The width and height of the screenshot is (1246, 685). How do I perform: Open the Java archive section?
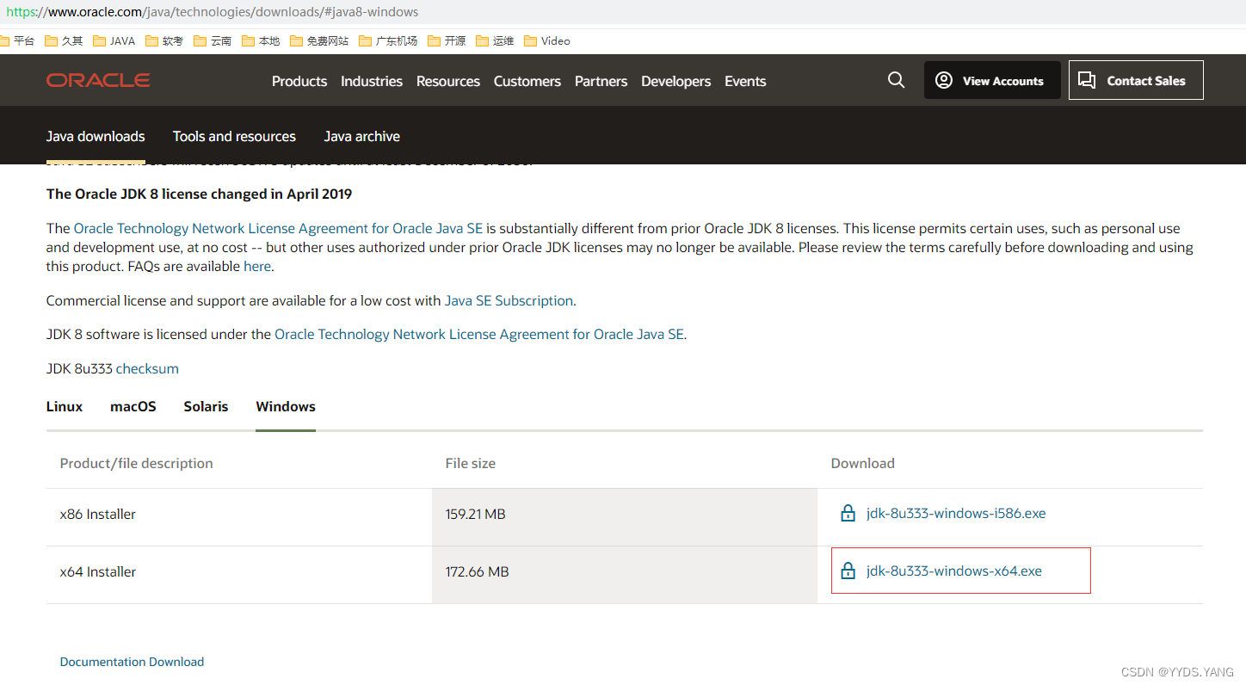[x=362, y=136]
